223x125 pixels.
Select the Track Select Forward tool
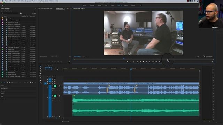click(40, 69)
